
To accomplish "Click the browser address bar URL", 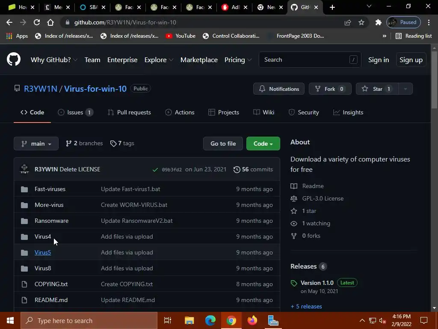I will pos(125,22).
